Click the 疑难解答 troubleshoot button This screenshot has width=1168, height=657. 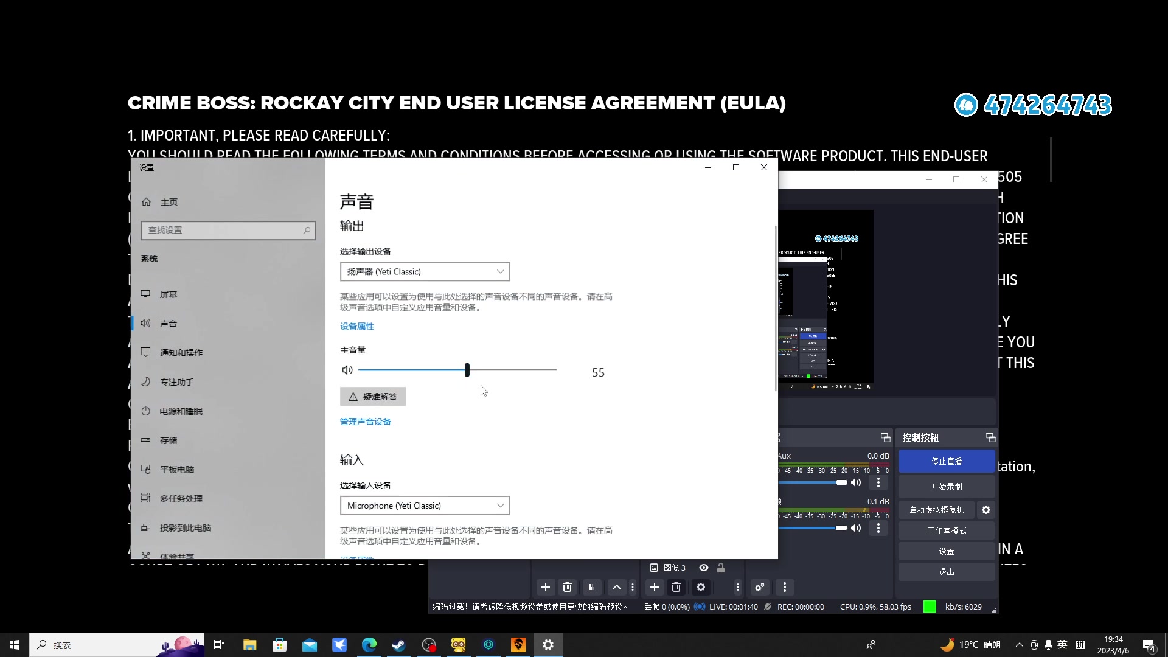click(x=373, y=397)
